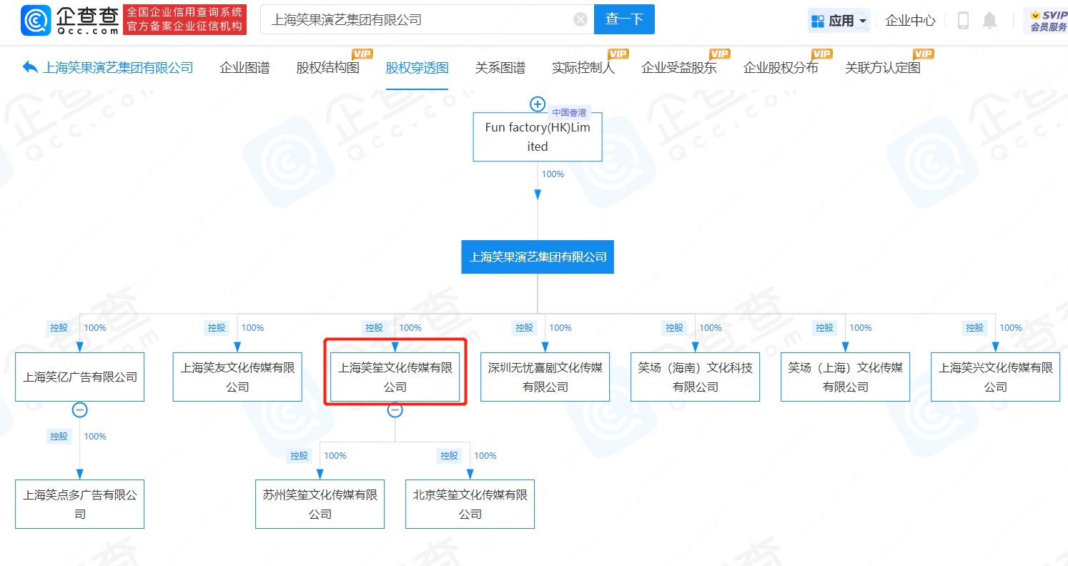This screenshot has height=566, width=1068.
Task: Switch to 企业图谱 tab
Action: (x=244, y=68)
